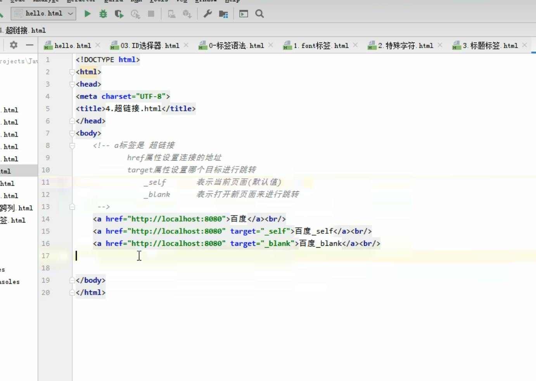Viewport: 536px width, 381px height.
Task: Click the disabled attach debugger icon beside Stop
Action: click(x=171, y=14)
